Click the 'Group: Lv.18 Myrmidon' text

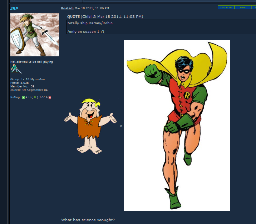(x=28, y=79)
